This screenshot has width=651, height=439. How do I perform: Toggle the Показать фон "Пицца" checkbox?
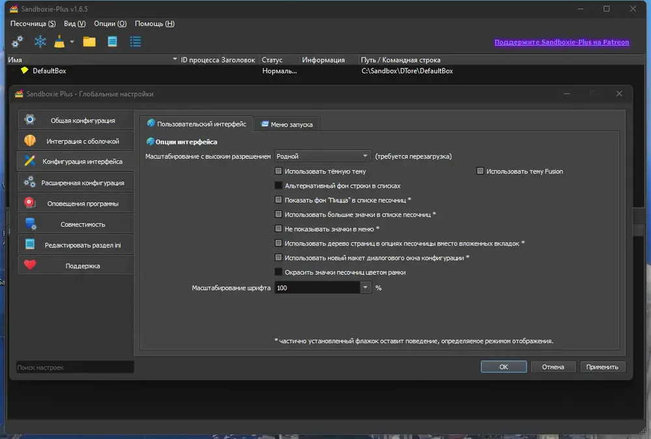tap(279, 200)
